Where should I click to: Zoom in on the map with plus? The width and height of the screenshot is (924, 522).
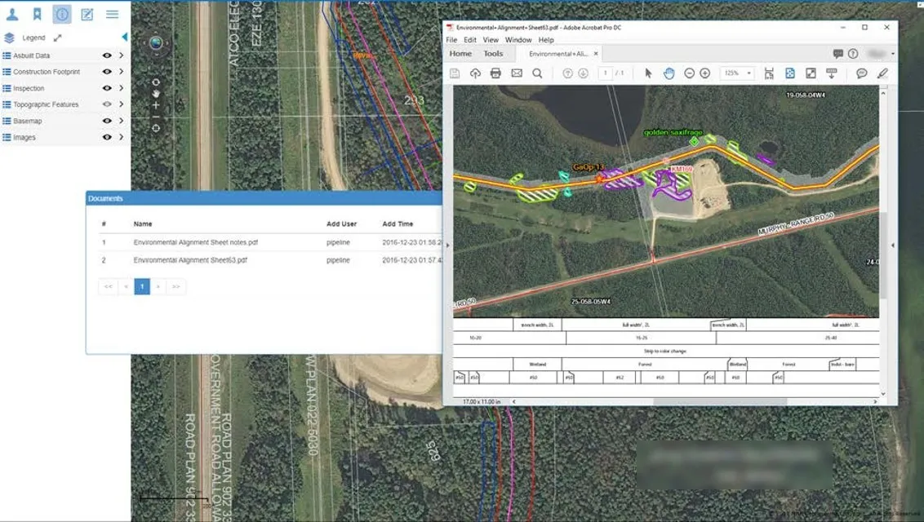pyautogui.click(x=156, y=105)
